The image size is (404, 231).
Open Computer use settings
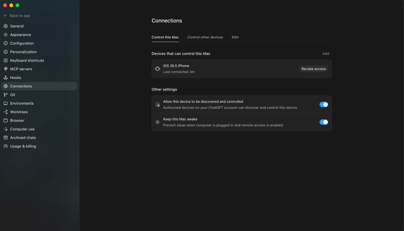(x=39, y=129)
